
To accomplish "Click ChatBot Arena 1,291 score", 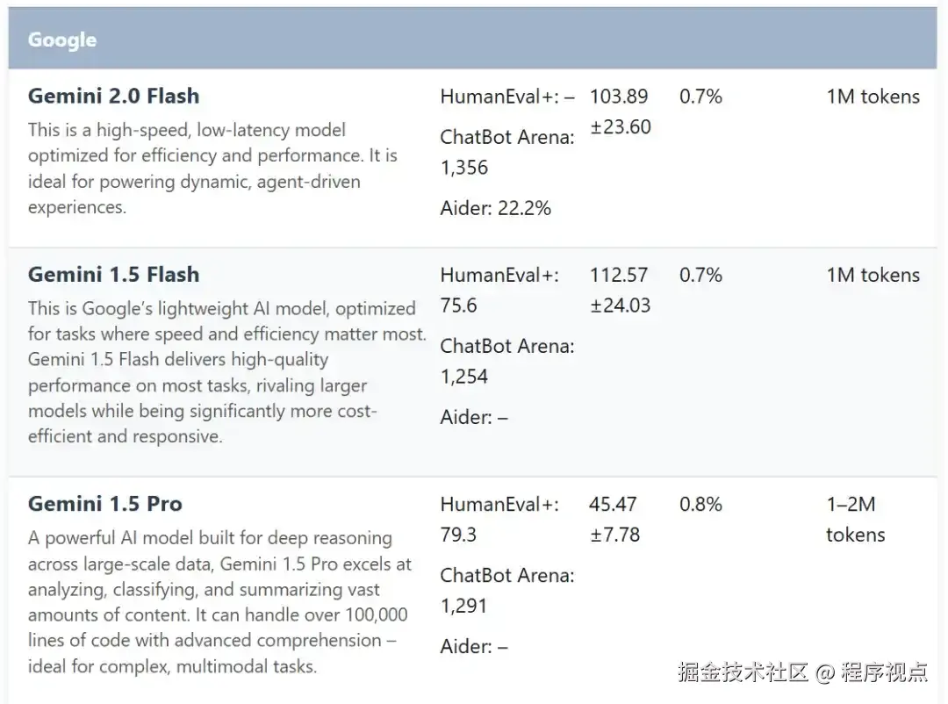I will click(x=507, y=590).
